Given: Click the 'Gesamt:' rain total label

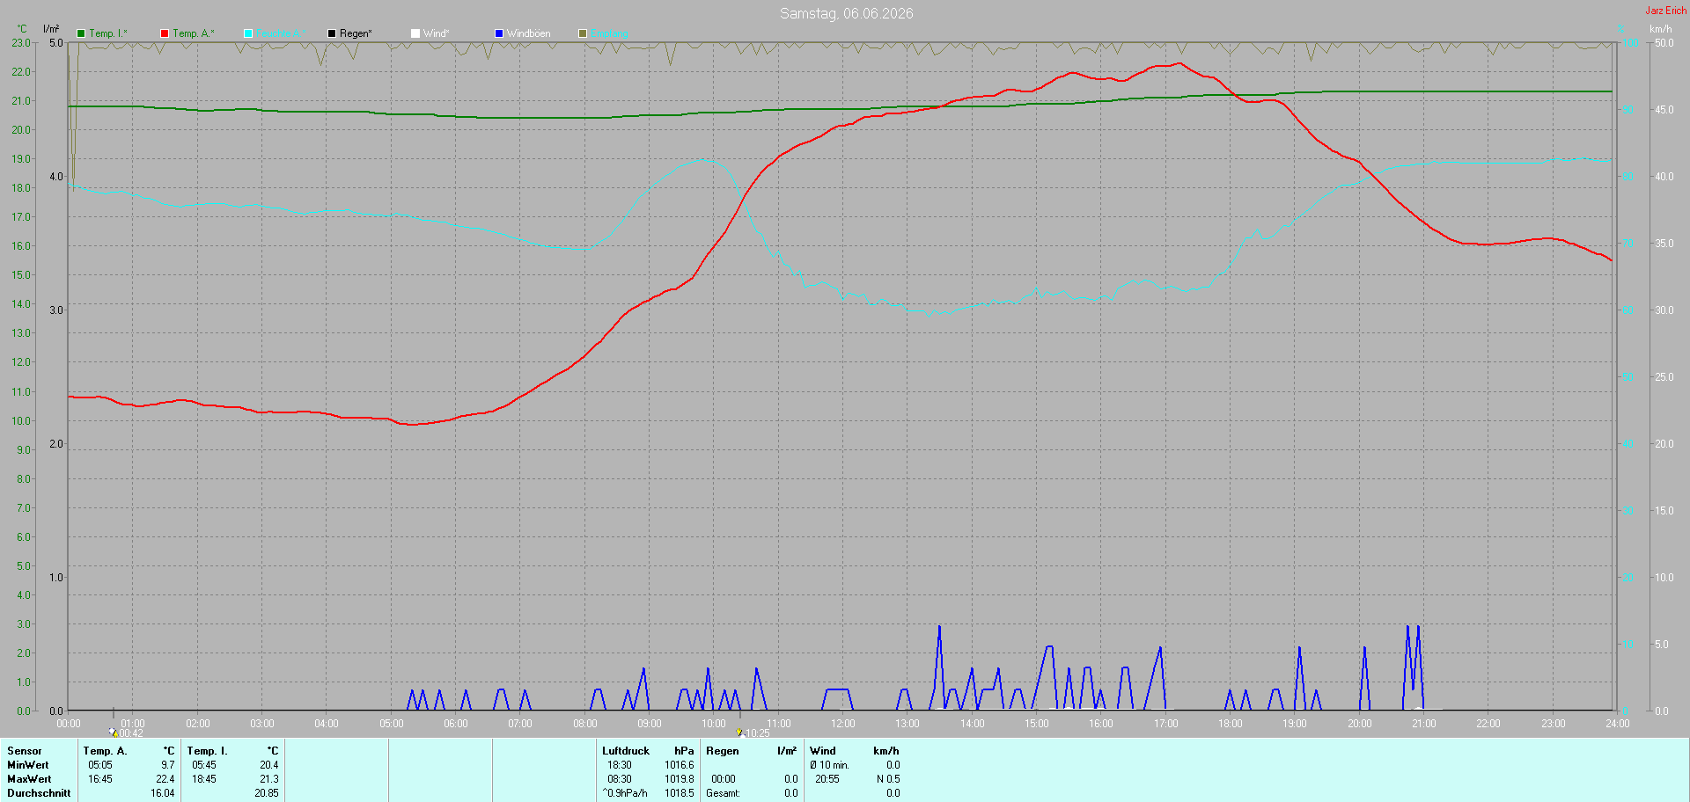Looking at the screenshot, I should coord(723,793).
